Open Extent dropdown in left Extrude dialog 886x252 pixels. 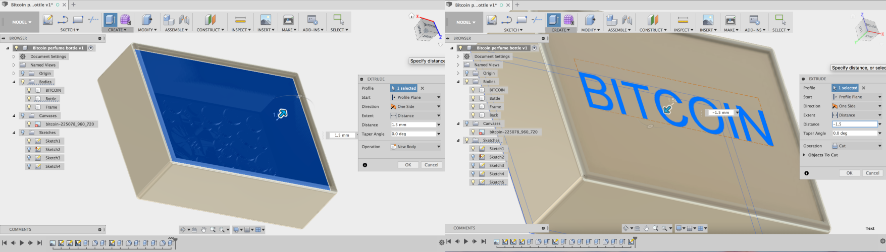[x=416, y=115]
